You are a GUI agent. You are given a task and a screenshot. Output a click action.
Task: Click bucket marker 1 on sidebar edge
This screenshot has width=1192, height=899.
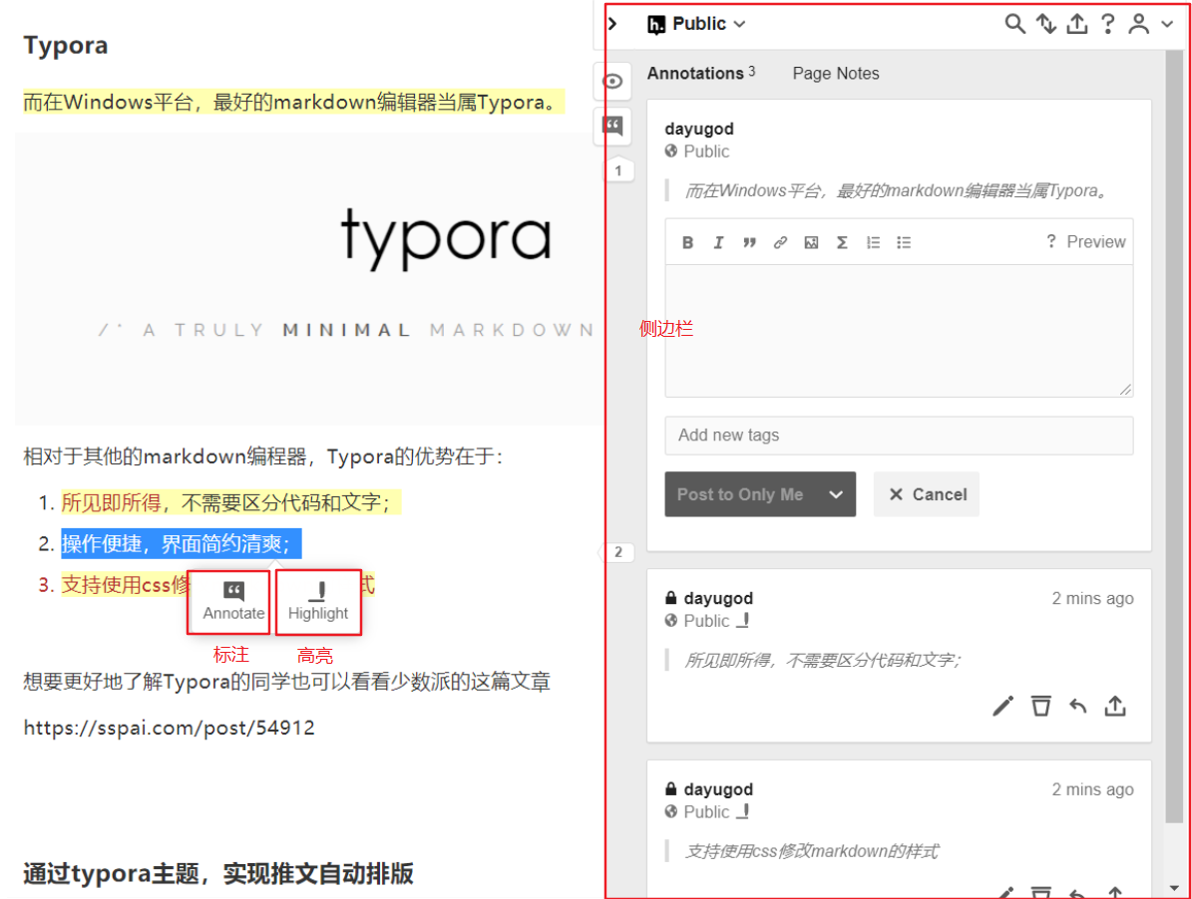point(618,170)
